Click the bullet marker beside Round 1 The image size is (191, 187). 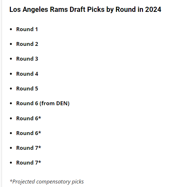11,29
